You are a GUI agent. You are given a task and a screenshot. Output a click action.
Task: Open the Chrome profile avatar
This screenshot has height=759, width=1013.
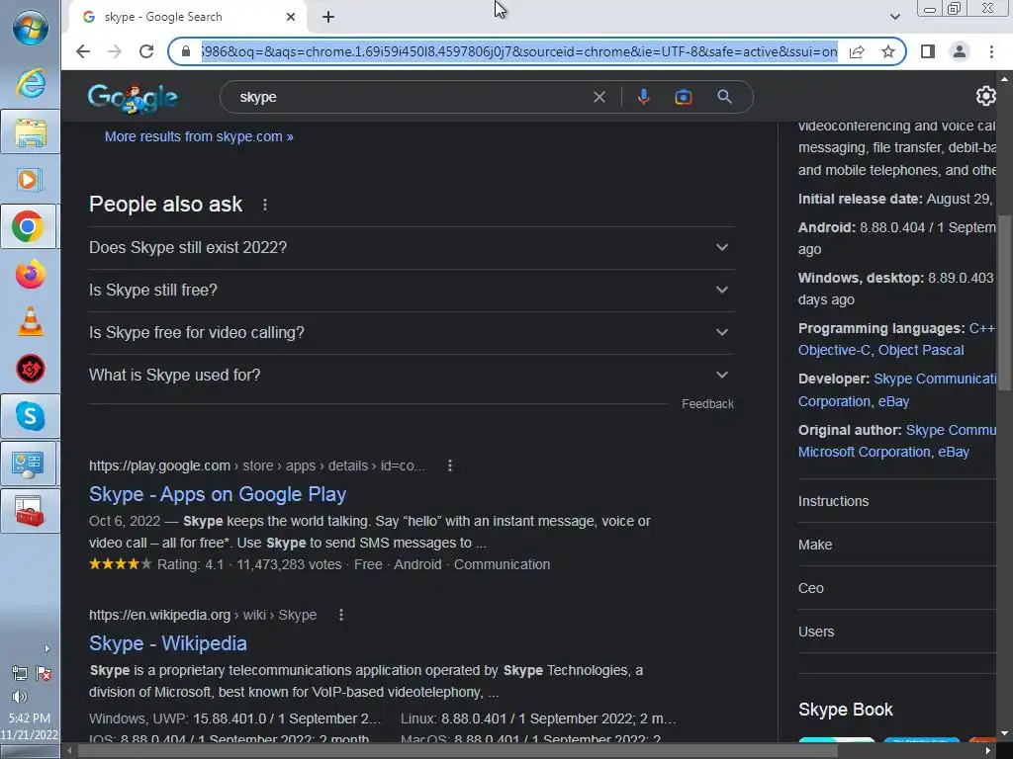tap(960, 51)
